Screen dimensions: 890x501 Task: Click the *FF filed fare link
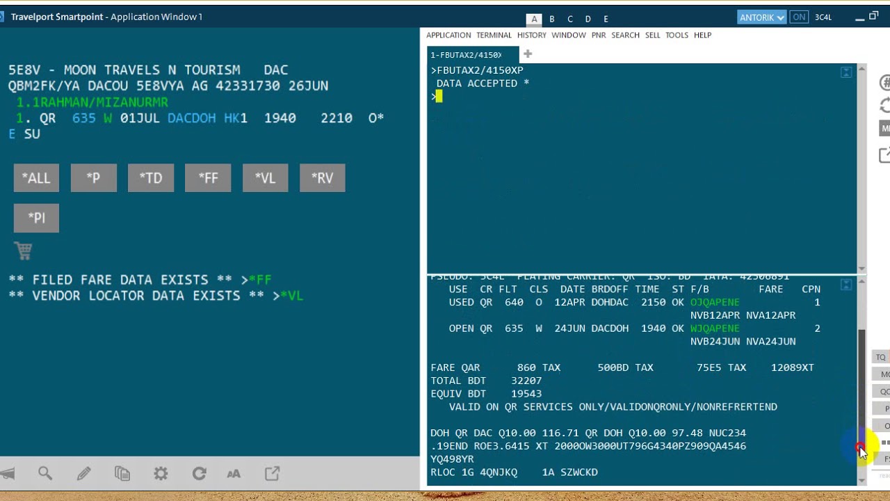260,280
